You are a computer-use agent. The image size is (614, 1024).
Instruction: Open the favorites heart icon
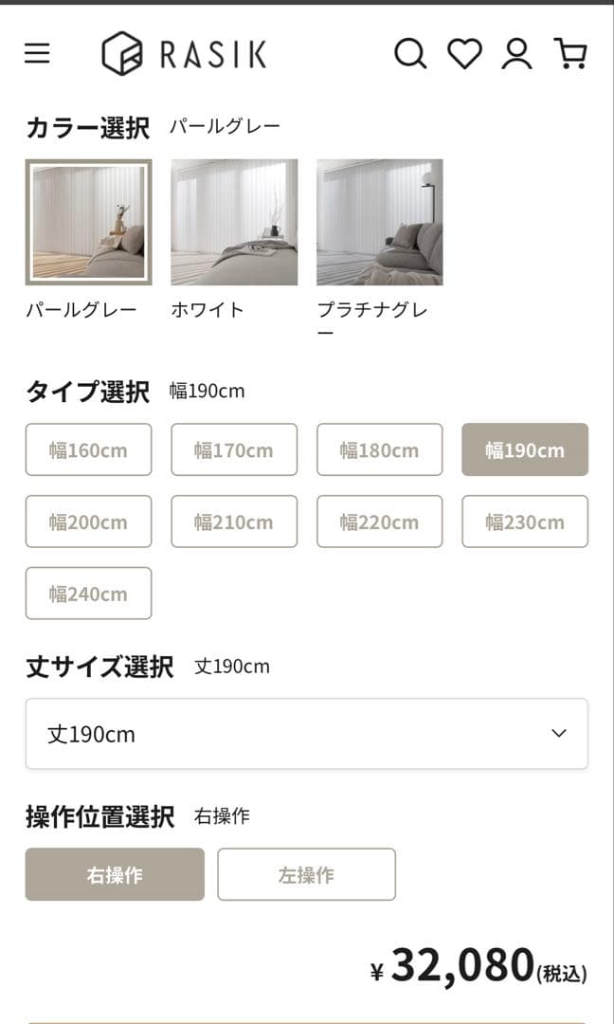(464, 54)
